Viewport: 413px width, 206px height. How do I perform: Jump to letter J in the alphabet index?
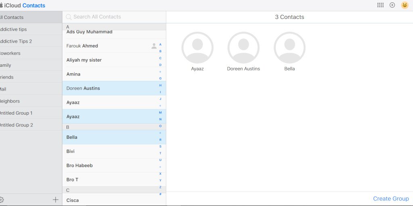point(161,99)
